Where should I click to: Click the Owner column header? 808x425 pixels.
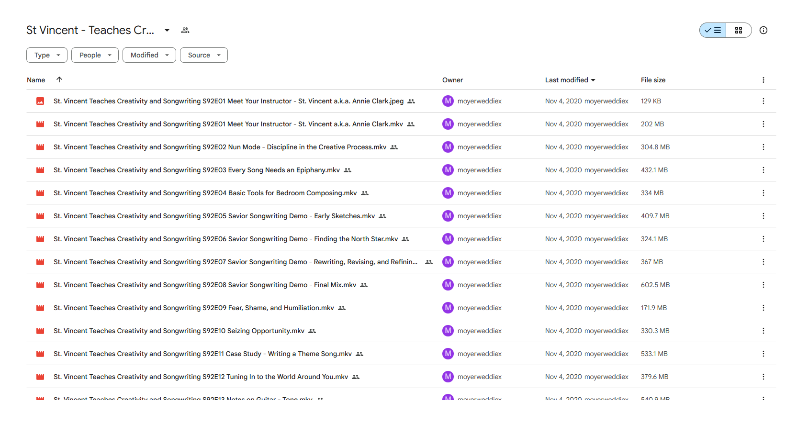coord(452,80)
